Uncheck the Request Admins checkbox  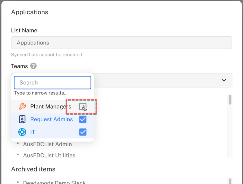83,119
